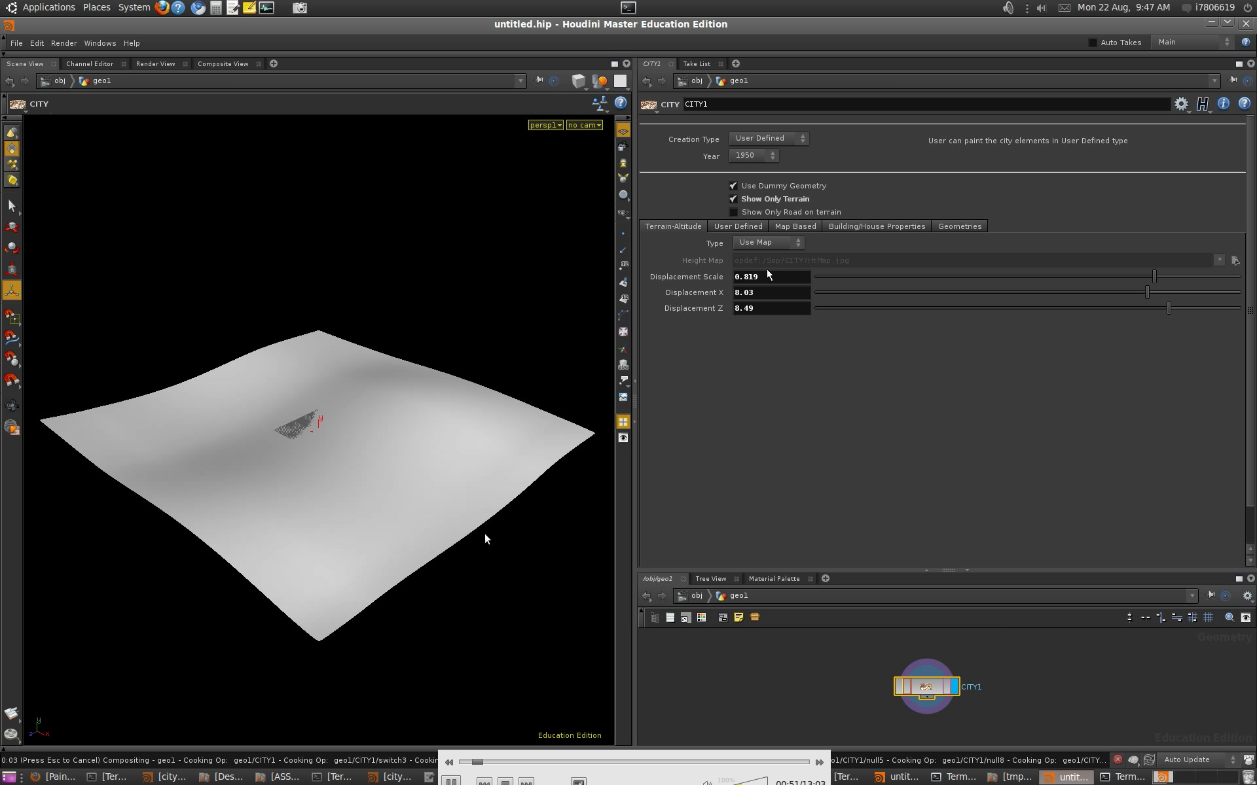Add new pane tab in scene view
This screenshot has width=1257, height=785.
[x=274, y=63]
